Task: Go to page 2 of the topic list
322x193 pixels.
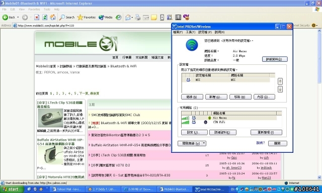Action: [x=57, y=93]
